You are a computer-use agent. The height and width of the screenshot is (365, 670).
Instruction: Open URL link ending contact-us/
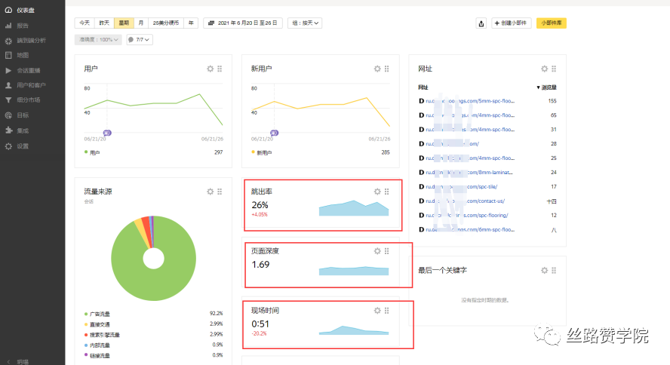click(x=466, y=201)
